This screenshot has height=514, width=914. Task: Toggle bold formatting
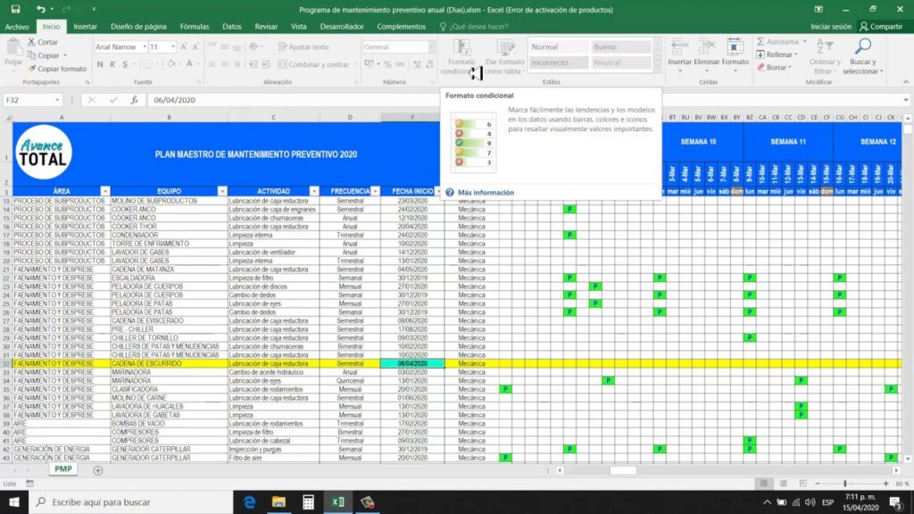(101, 63)
